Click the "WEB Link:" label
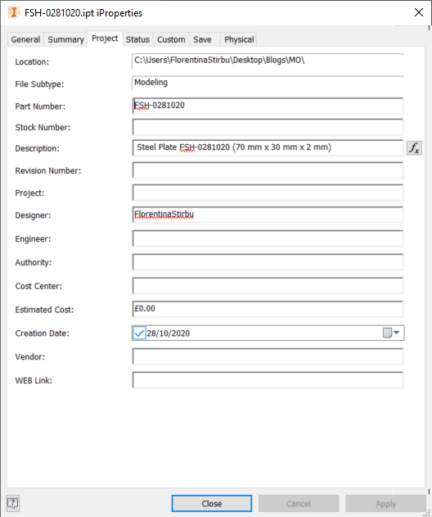 [x=34, y=380]
